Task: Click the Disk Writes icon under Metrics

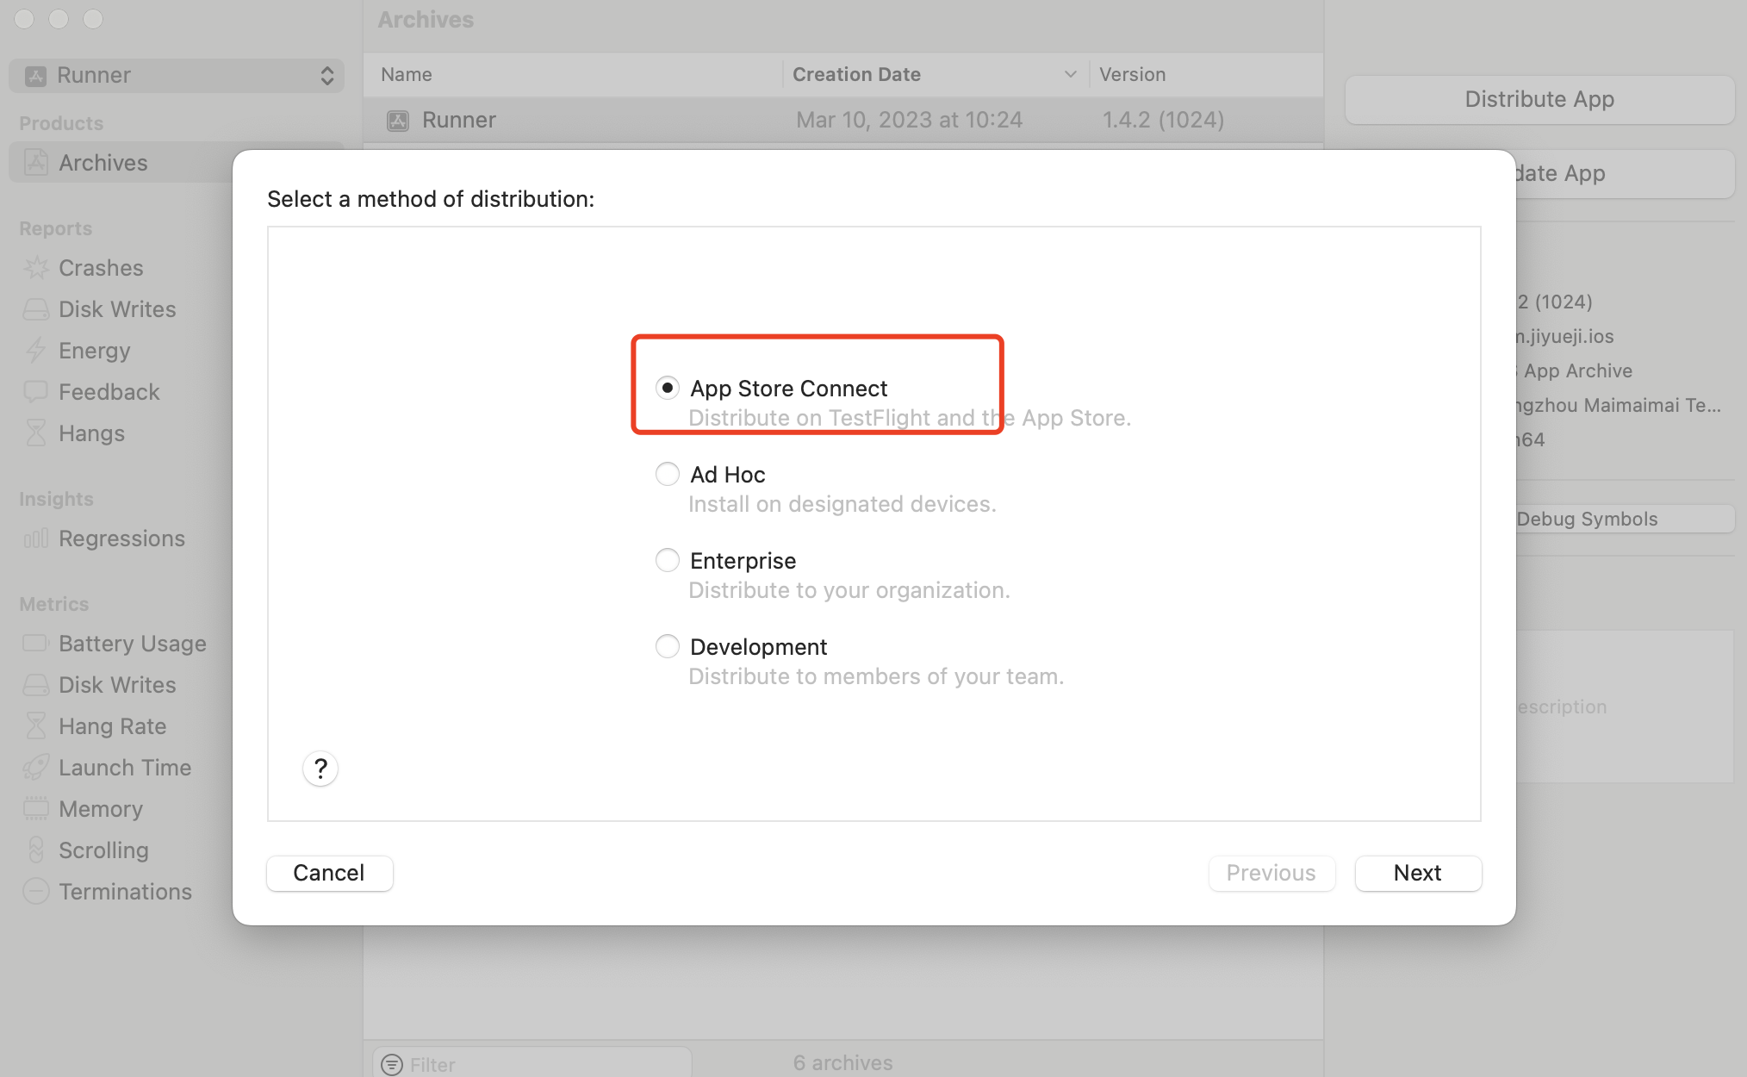Action: click(36, 685)
